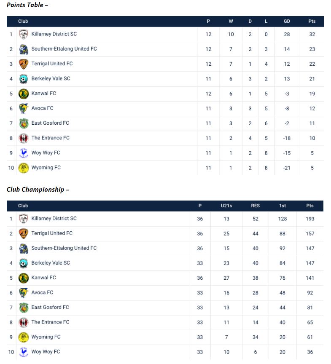Click Berkeley Vale SC logo in Club Championship table

click(x=24, y=263)
